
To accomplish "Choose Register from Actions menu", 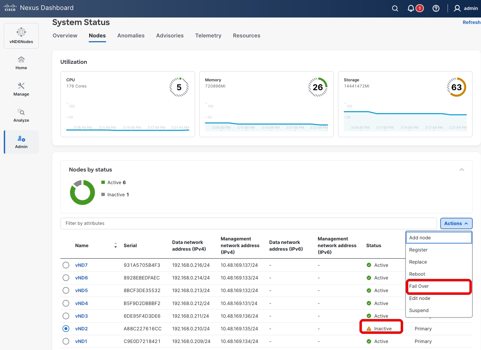I will (x=439, y=250).
